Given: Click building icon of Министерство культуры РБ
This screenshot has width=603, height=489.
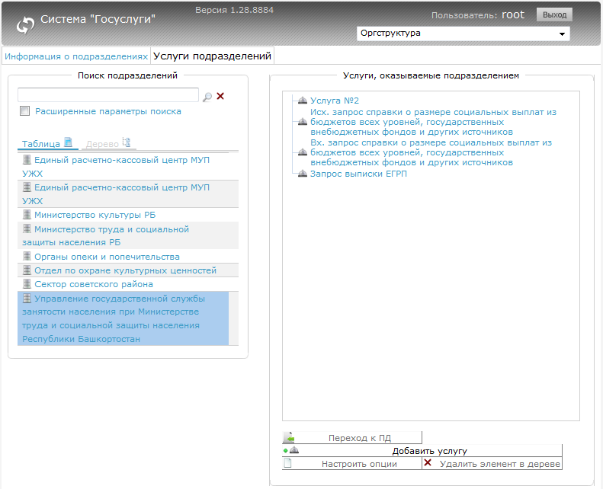Looking at the screenshot, I should click(x=27, y=214).
